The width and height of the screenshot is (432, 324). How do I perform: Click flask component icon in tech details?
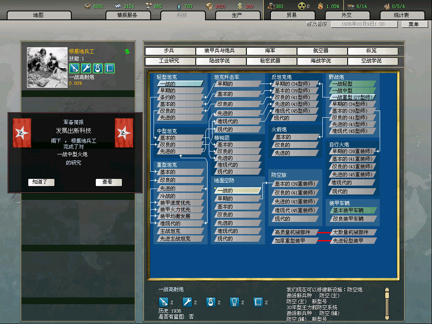click(211, 302)
